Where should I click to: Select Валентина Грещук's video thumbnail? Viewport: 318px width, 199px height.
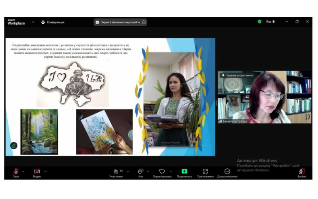tap(264, 97)
